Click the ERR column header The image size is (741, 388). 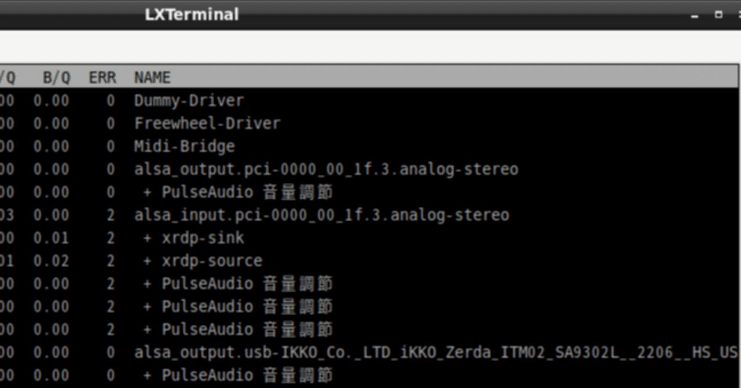coord(102,77)
